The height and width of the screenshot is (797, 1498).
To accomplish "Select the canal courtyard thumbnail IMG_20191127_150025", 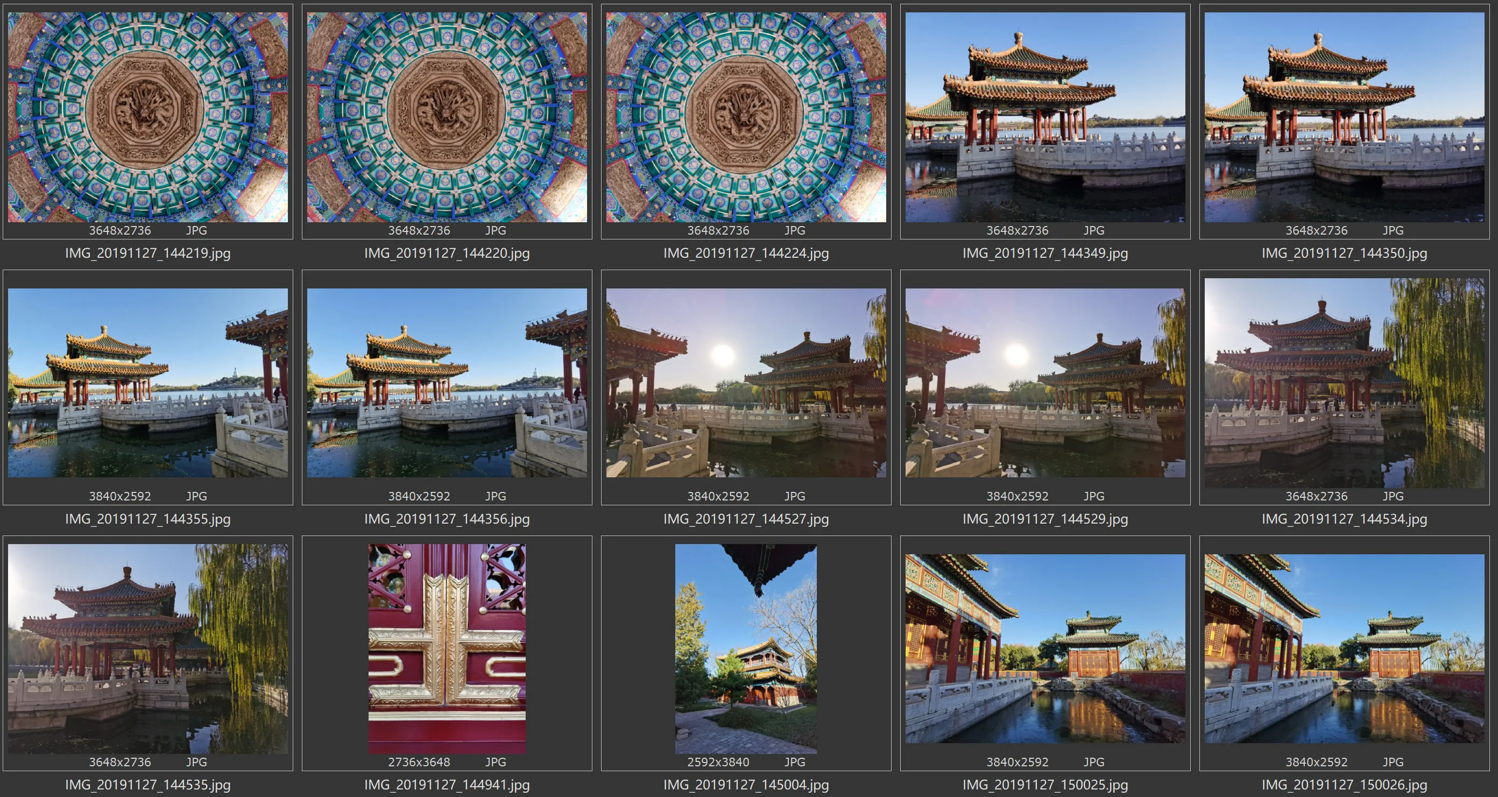I will 1045,648.
